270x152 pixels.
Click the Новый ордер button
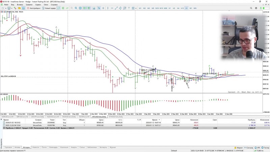tap(49, 8)
